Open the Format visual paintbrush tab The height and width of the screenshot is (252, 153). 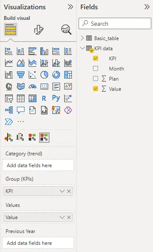point(38,30)
